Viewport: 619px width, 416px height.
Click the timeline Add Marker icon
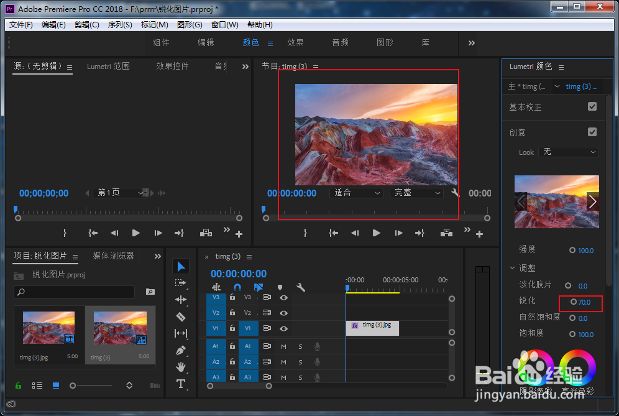pyautogui.click(x=280, y=287)
